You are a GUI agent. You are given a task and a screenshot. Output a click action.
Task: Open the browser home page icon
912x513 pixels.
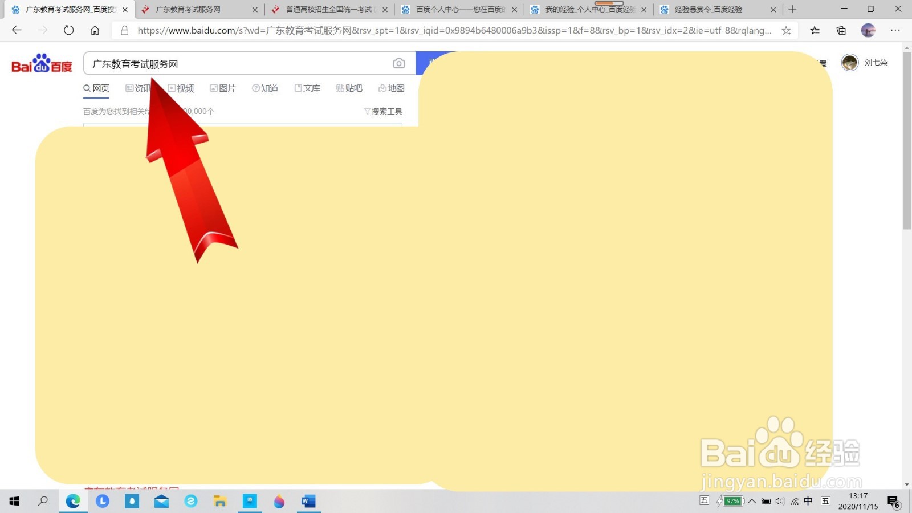pyautogui.click(x=95, y=30)
